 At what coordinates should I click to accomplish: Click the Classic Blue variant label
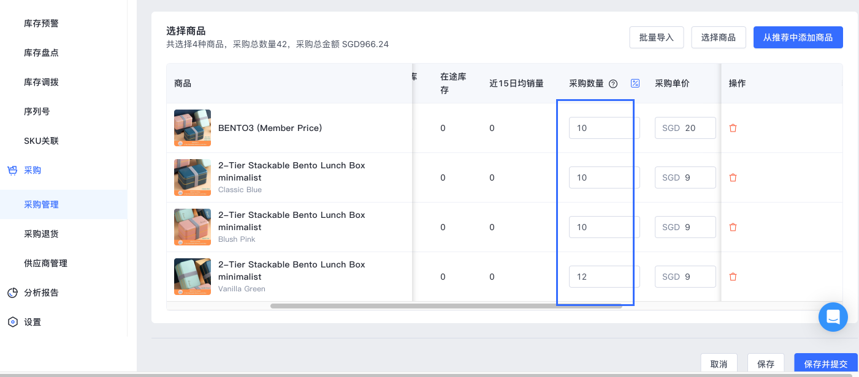[x=240, y=190]
